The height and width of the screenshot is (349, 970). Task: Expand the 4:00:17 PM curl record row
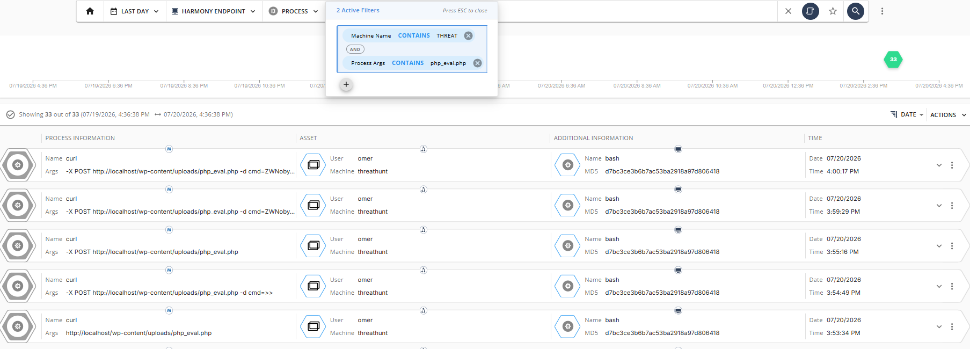[x=939, y=165]
